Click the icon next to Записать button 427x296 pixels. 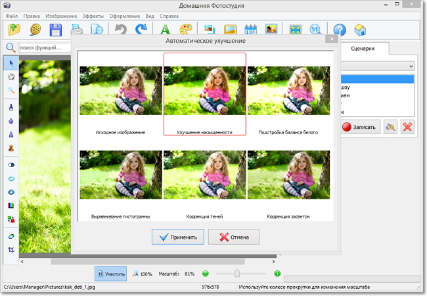pyautogui.click(x=390, y=127)
